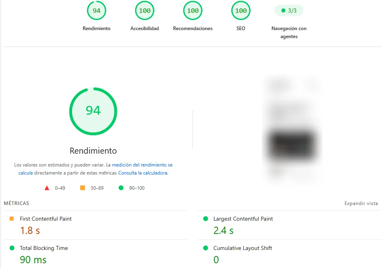Click the Cumulative Layout Shift label
Screen dimensions: 384x268
[243, 248]
